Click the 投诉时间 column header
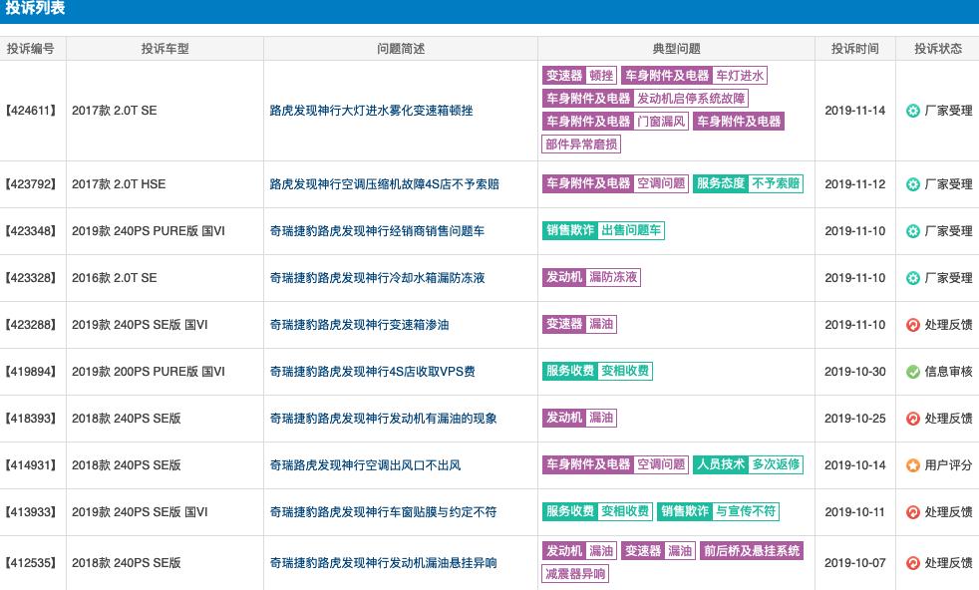979x590 pixels. [x=854, y=47]
